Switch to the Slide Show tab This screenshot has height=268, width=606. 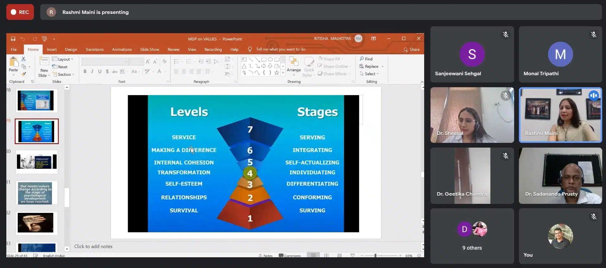150,49
